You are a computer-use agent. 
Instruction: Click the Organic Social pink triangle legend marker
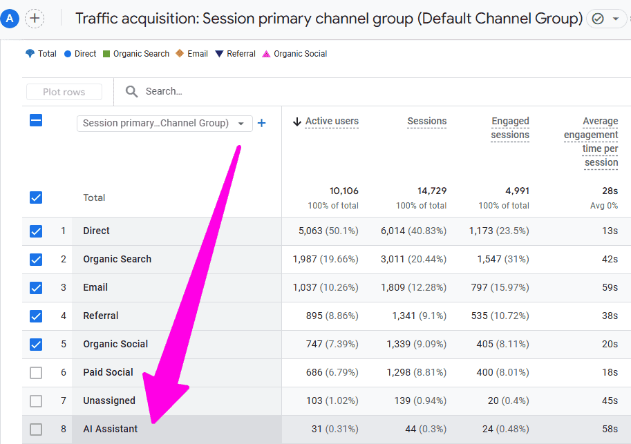pos(266,54)
